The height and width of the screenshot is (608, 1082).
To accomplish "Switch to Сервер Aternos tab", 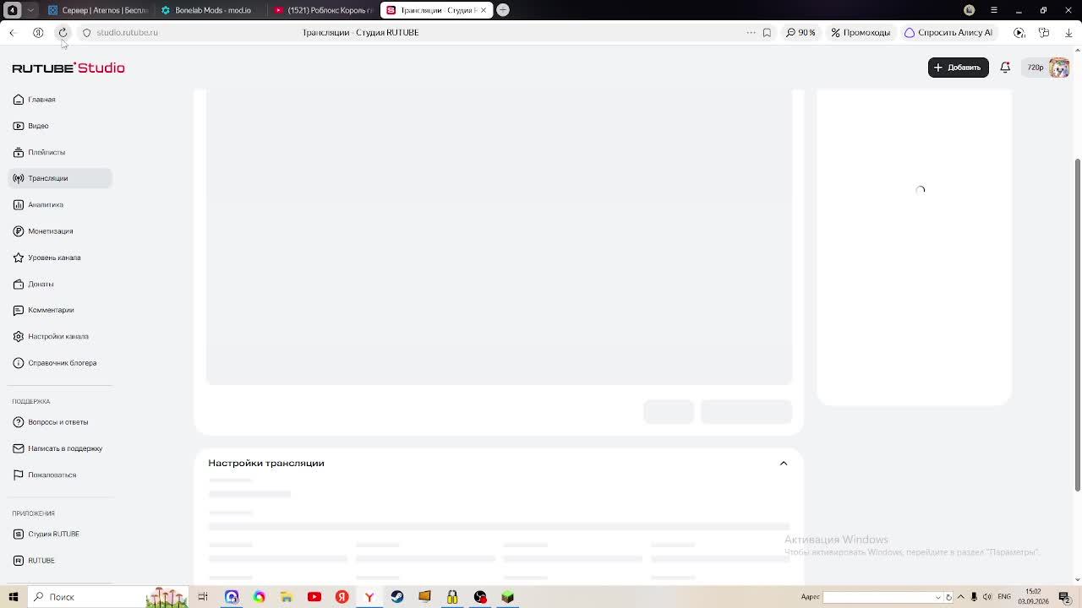I will [97, 10].
